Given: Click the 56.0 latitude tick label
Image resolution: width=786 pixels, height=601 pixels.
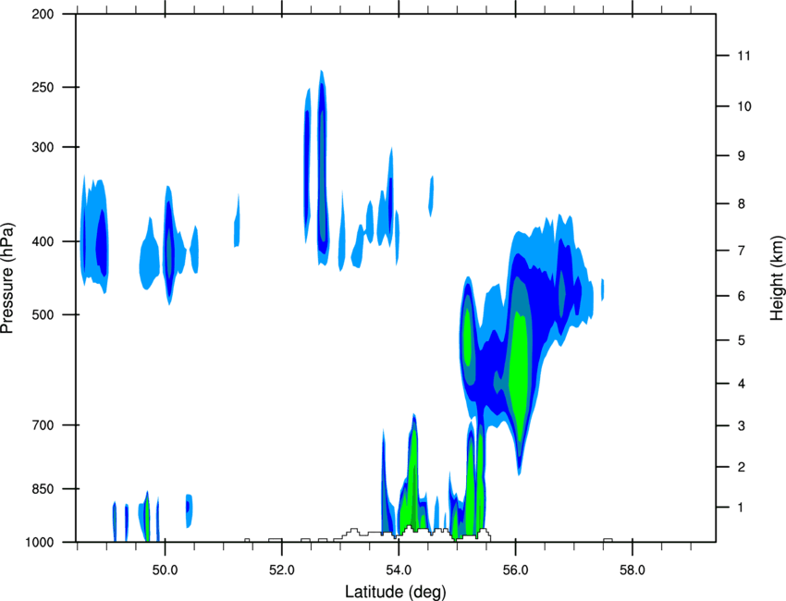Looking at the screenshot, I should tap(515, 570).
